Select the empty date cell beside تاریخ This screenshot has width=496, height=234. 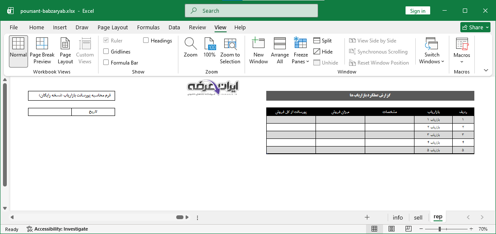[x=50, y=112]
